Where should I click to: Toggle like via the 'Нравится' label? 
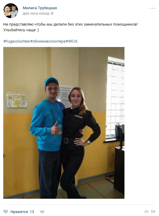point(19,212)
